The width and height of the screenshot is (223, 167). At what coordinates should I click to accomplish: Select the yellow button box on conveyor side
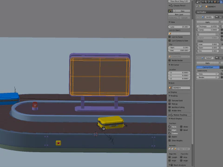tap(59, 143)
